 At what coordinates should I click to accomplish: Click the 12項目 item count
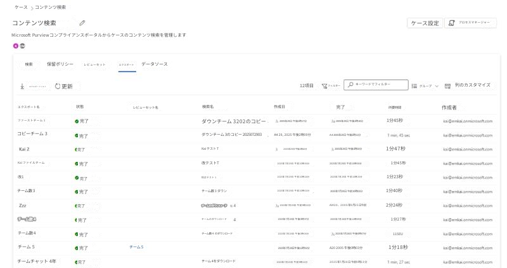[307, 86]
